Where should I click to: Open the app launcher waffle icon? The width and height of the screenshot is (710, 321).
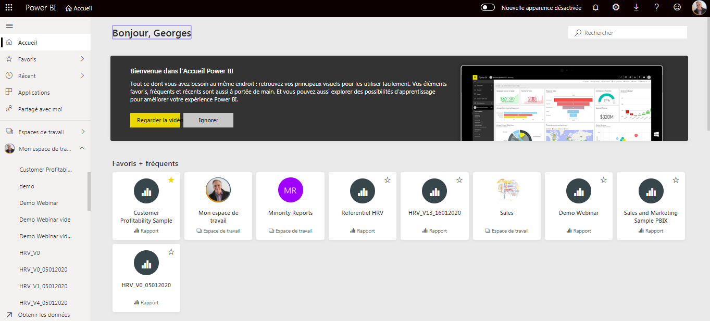pyautogui.click(x=9, y=8)
